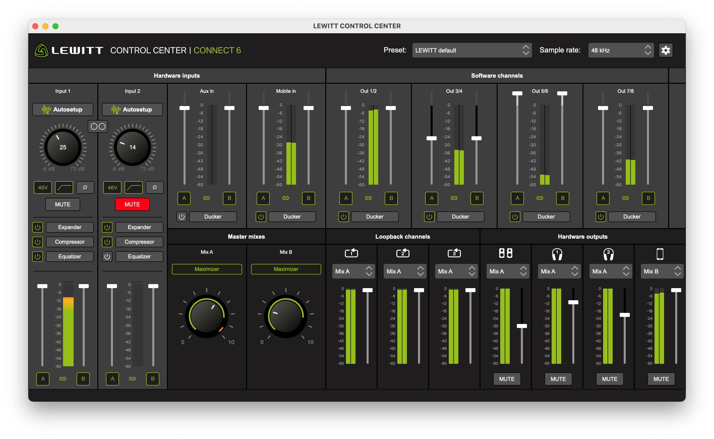Click the Input 1 gain knob

point(63,147)
